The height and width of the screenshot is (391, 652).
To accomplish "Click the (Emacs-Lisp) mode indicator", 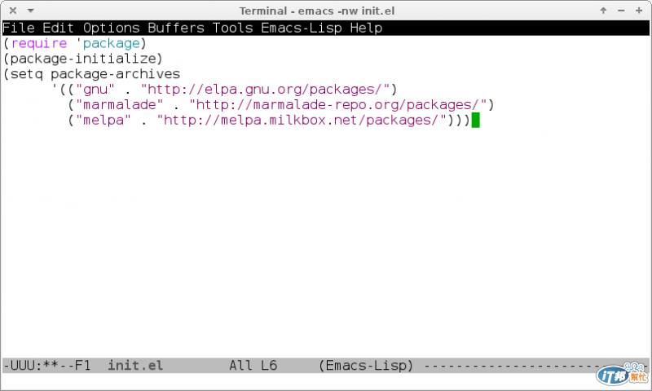I will [366, 366].
